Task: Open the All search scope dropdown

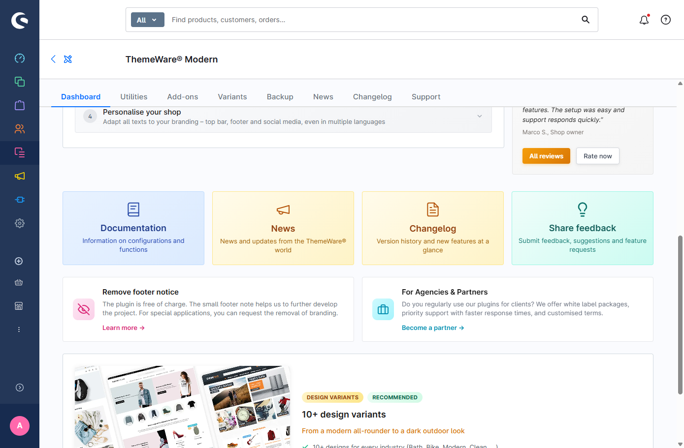Action: 148,20
